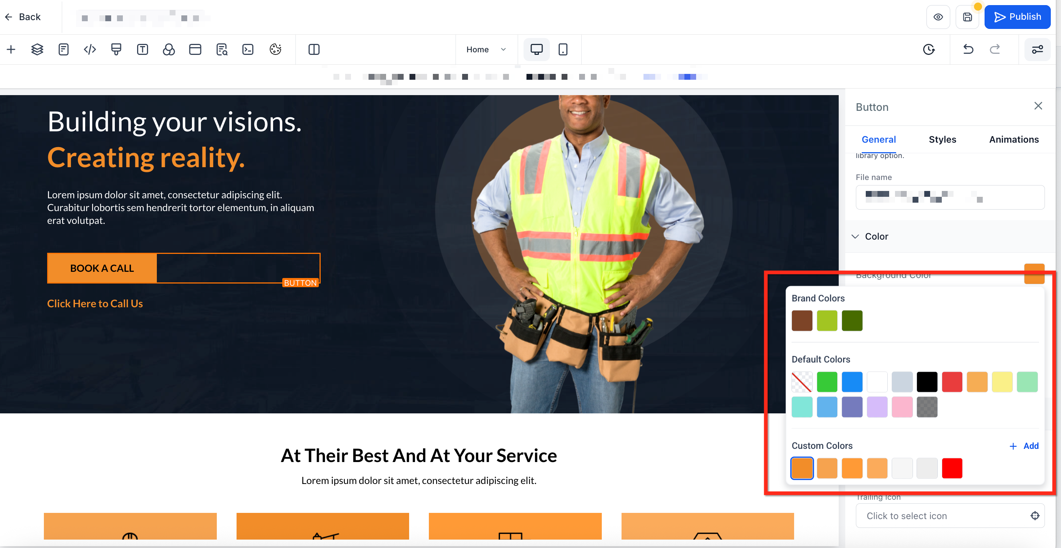The width and height of the screenshot is (1061, 548).
Task: Open the Layers panel icon
Action: click(x=37, y=49)
